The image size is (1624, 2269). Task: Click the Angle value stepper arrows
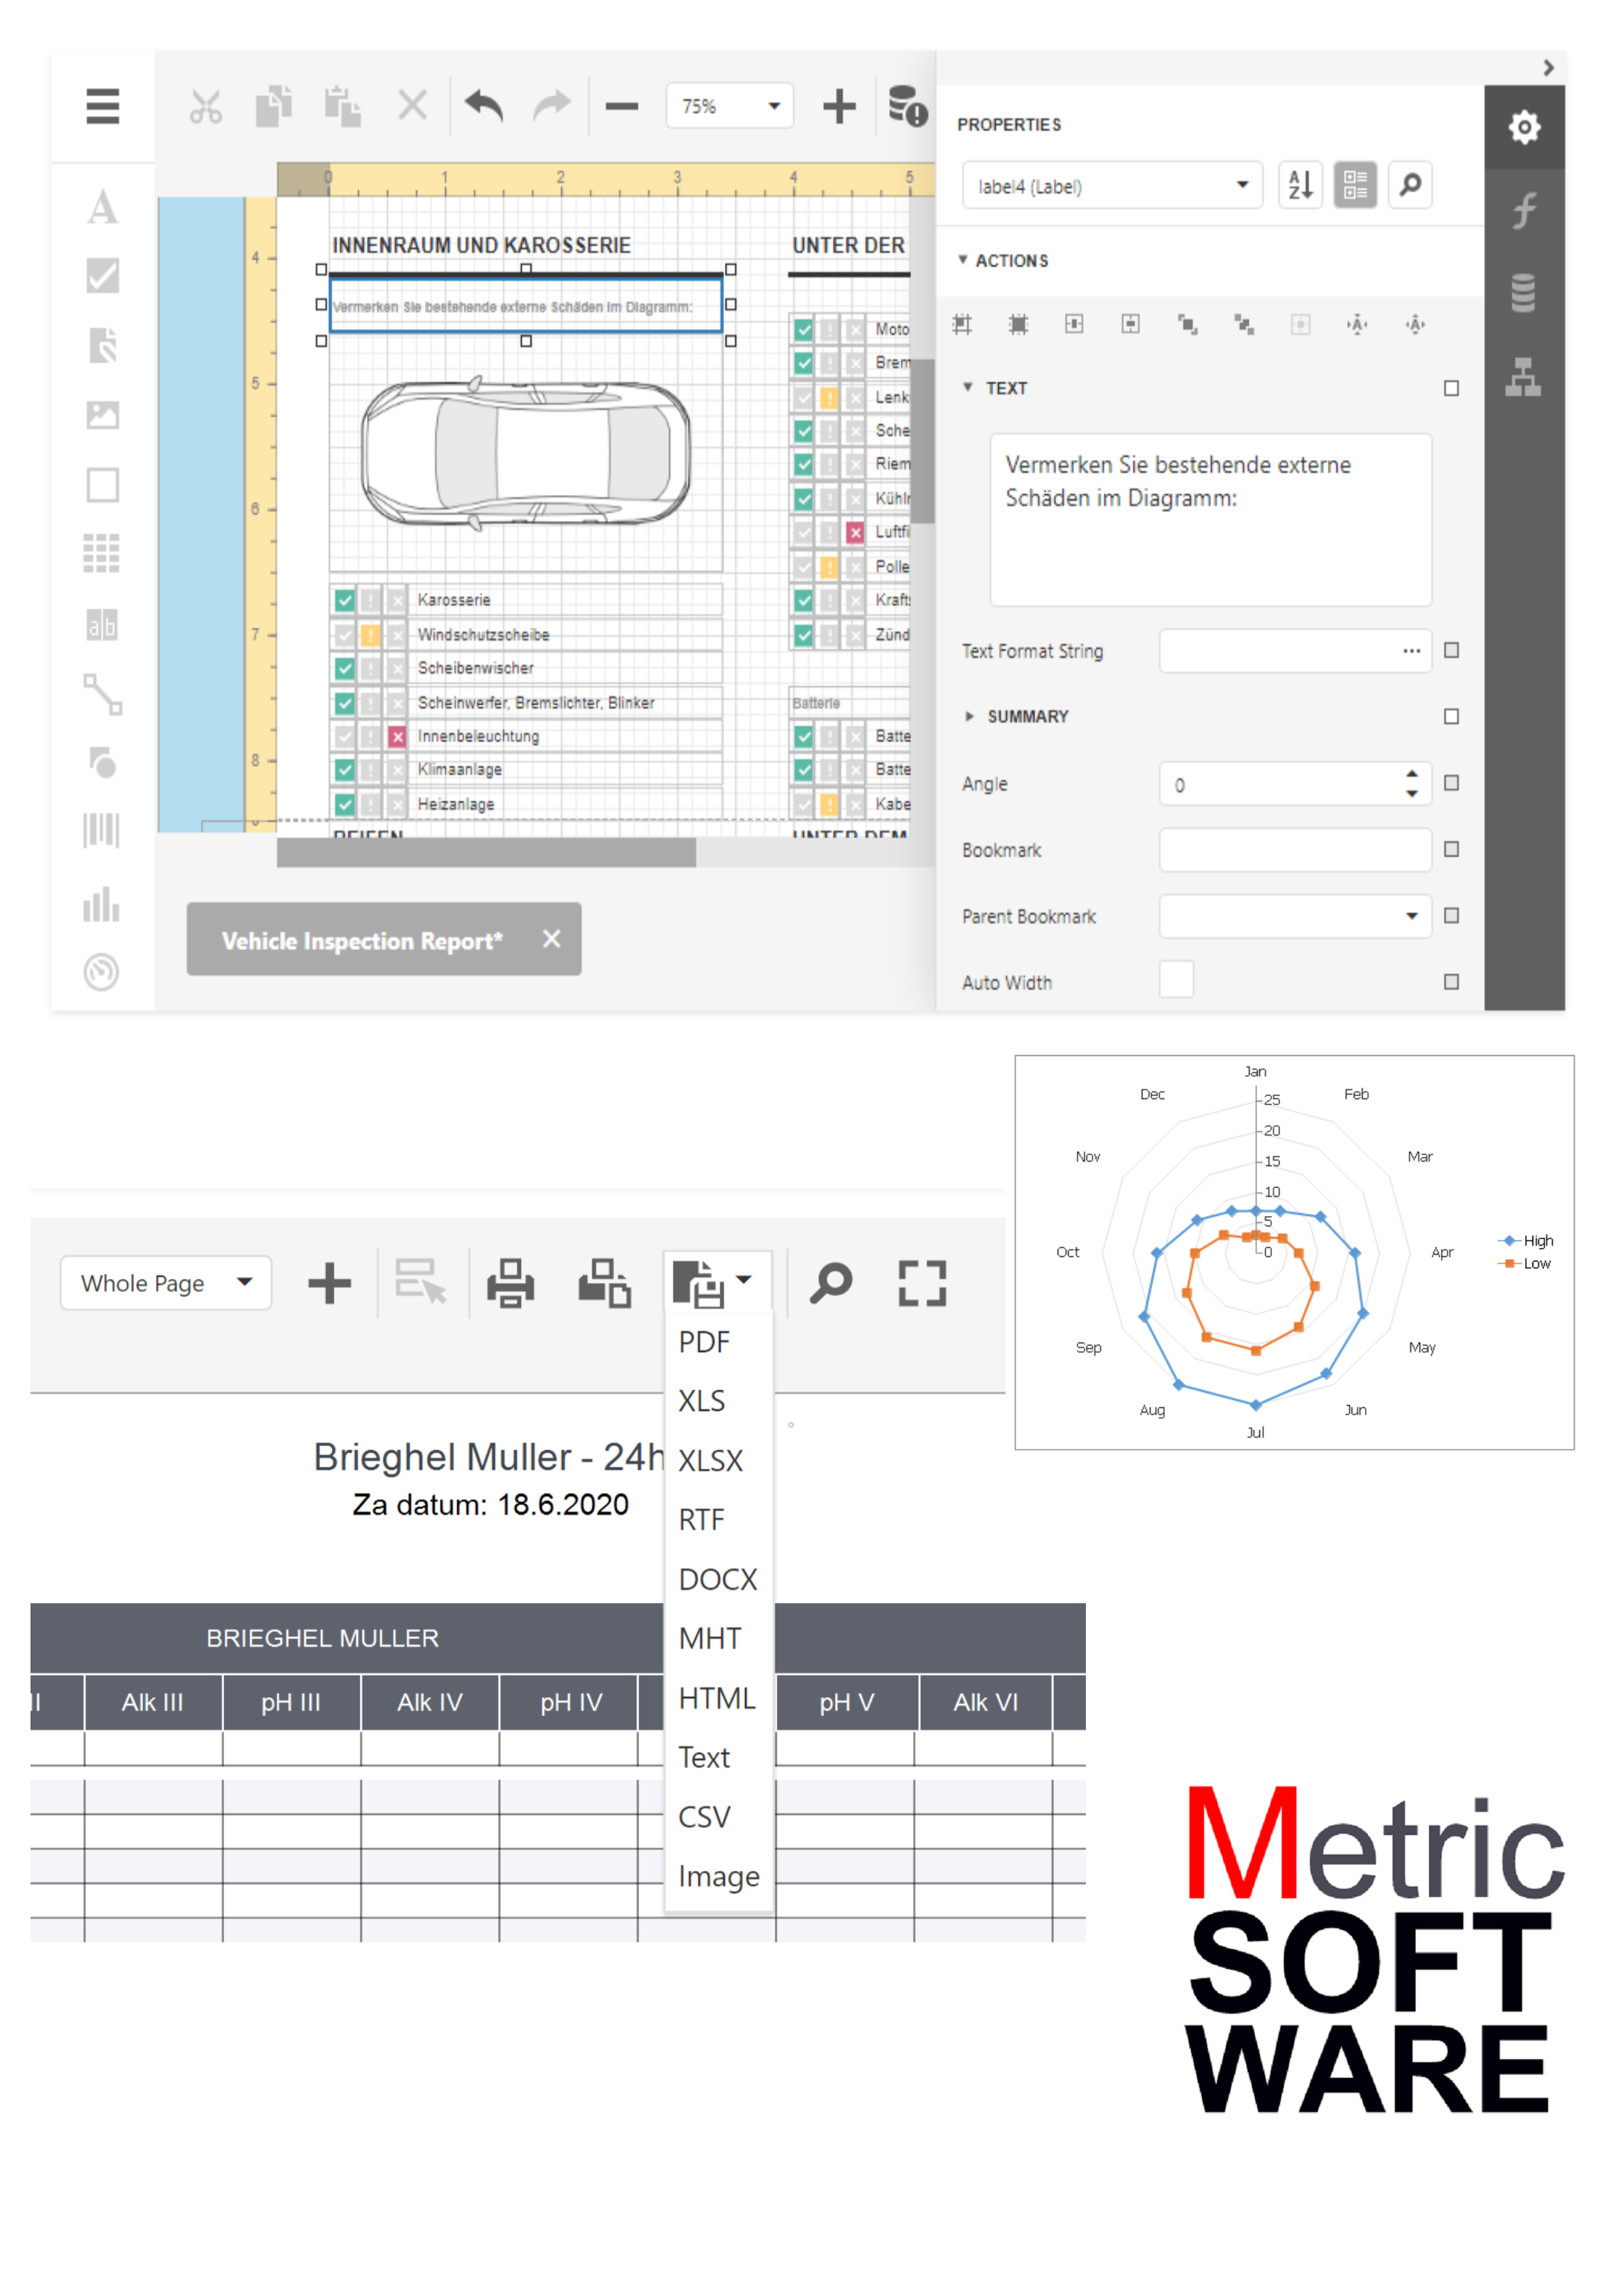[1411, 783]
